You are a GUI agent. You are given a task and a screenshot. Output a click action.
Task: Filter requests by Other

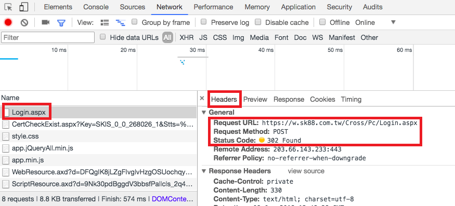(369, 37)
